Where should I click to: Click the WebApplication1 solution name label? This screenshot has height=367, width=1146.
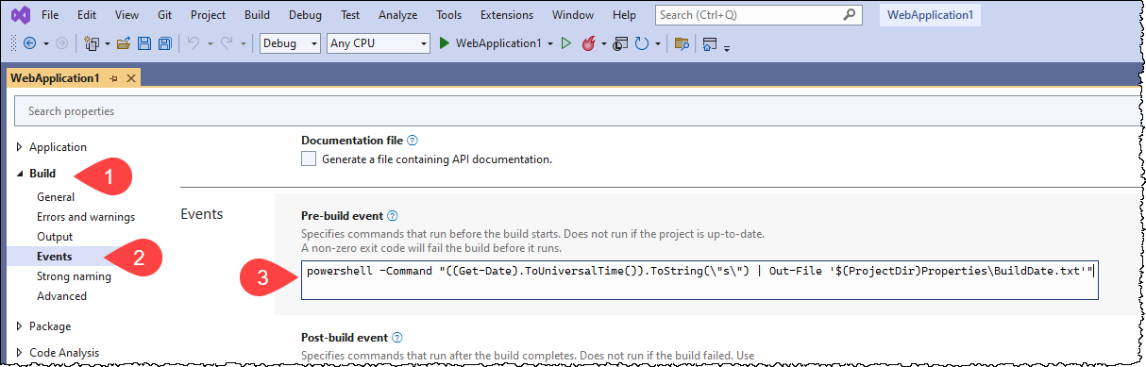tap(930, 15)
